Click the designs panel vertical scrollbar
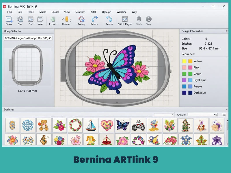Viewport: 231px width, 173px height. [228, 126]
